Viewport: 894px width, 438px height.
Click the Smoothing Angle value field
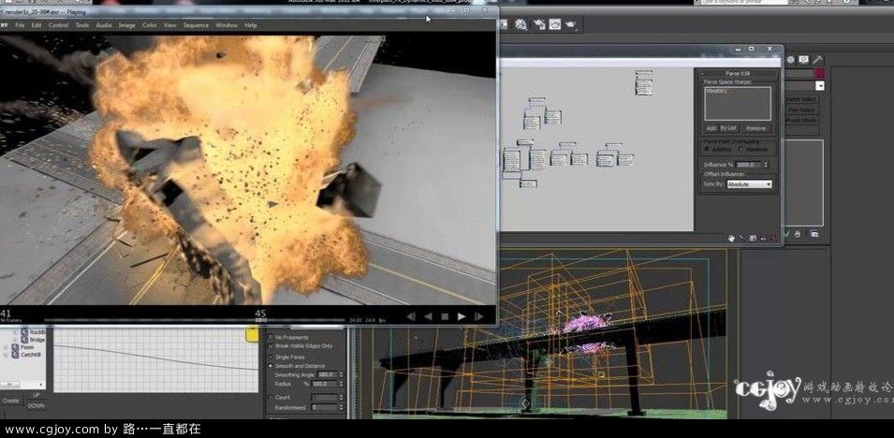click(x=328, y=374)
